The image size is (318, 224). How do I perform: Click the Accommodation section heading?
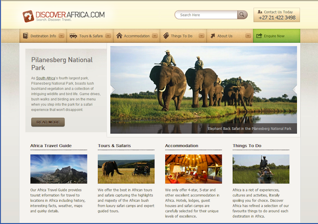[181, 145]
